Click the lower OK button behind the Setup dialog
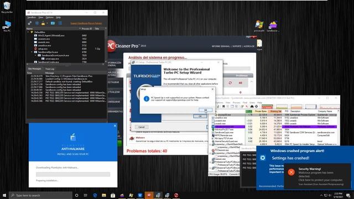 tap(200, 116)
